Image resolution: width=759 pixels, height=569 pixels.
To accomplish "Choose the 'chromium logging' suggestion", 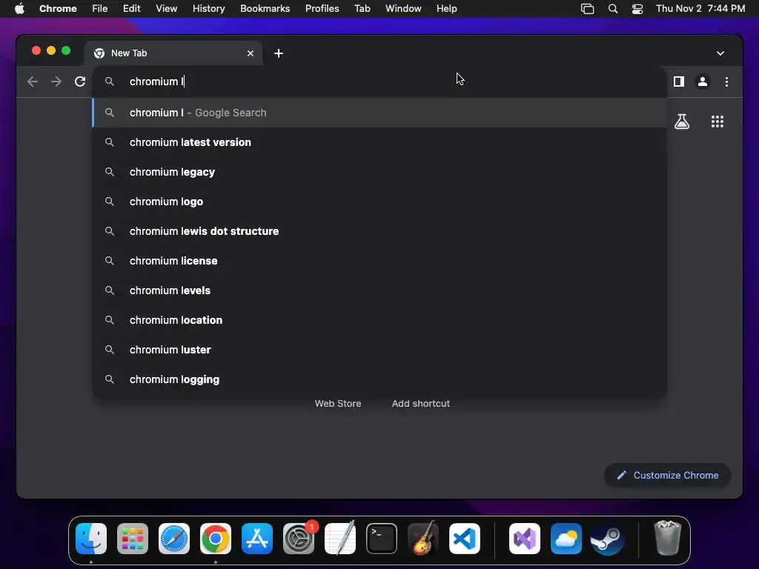I will coord(379,379).
